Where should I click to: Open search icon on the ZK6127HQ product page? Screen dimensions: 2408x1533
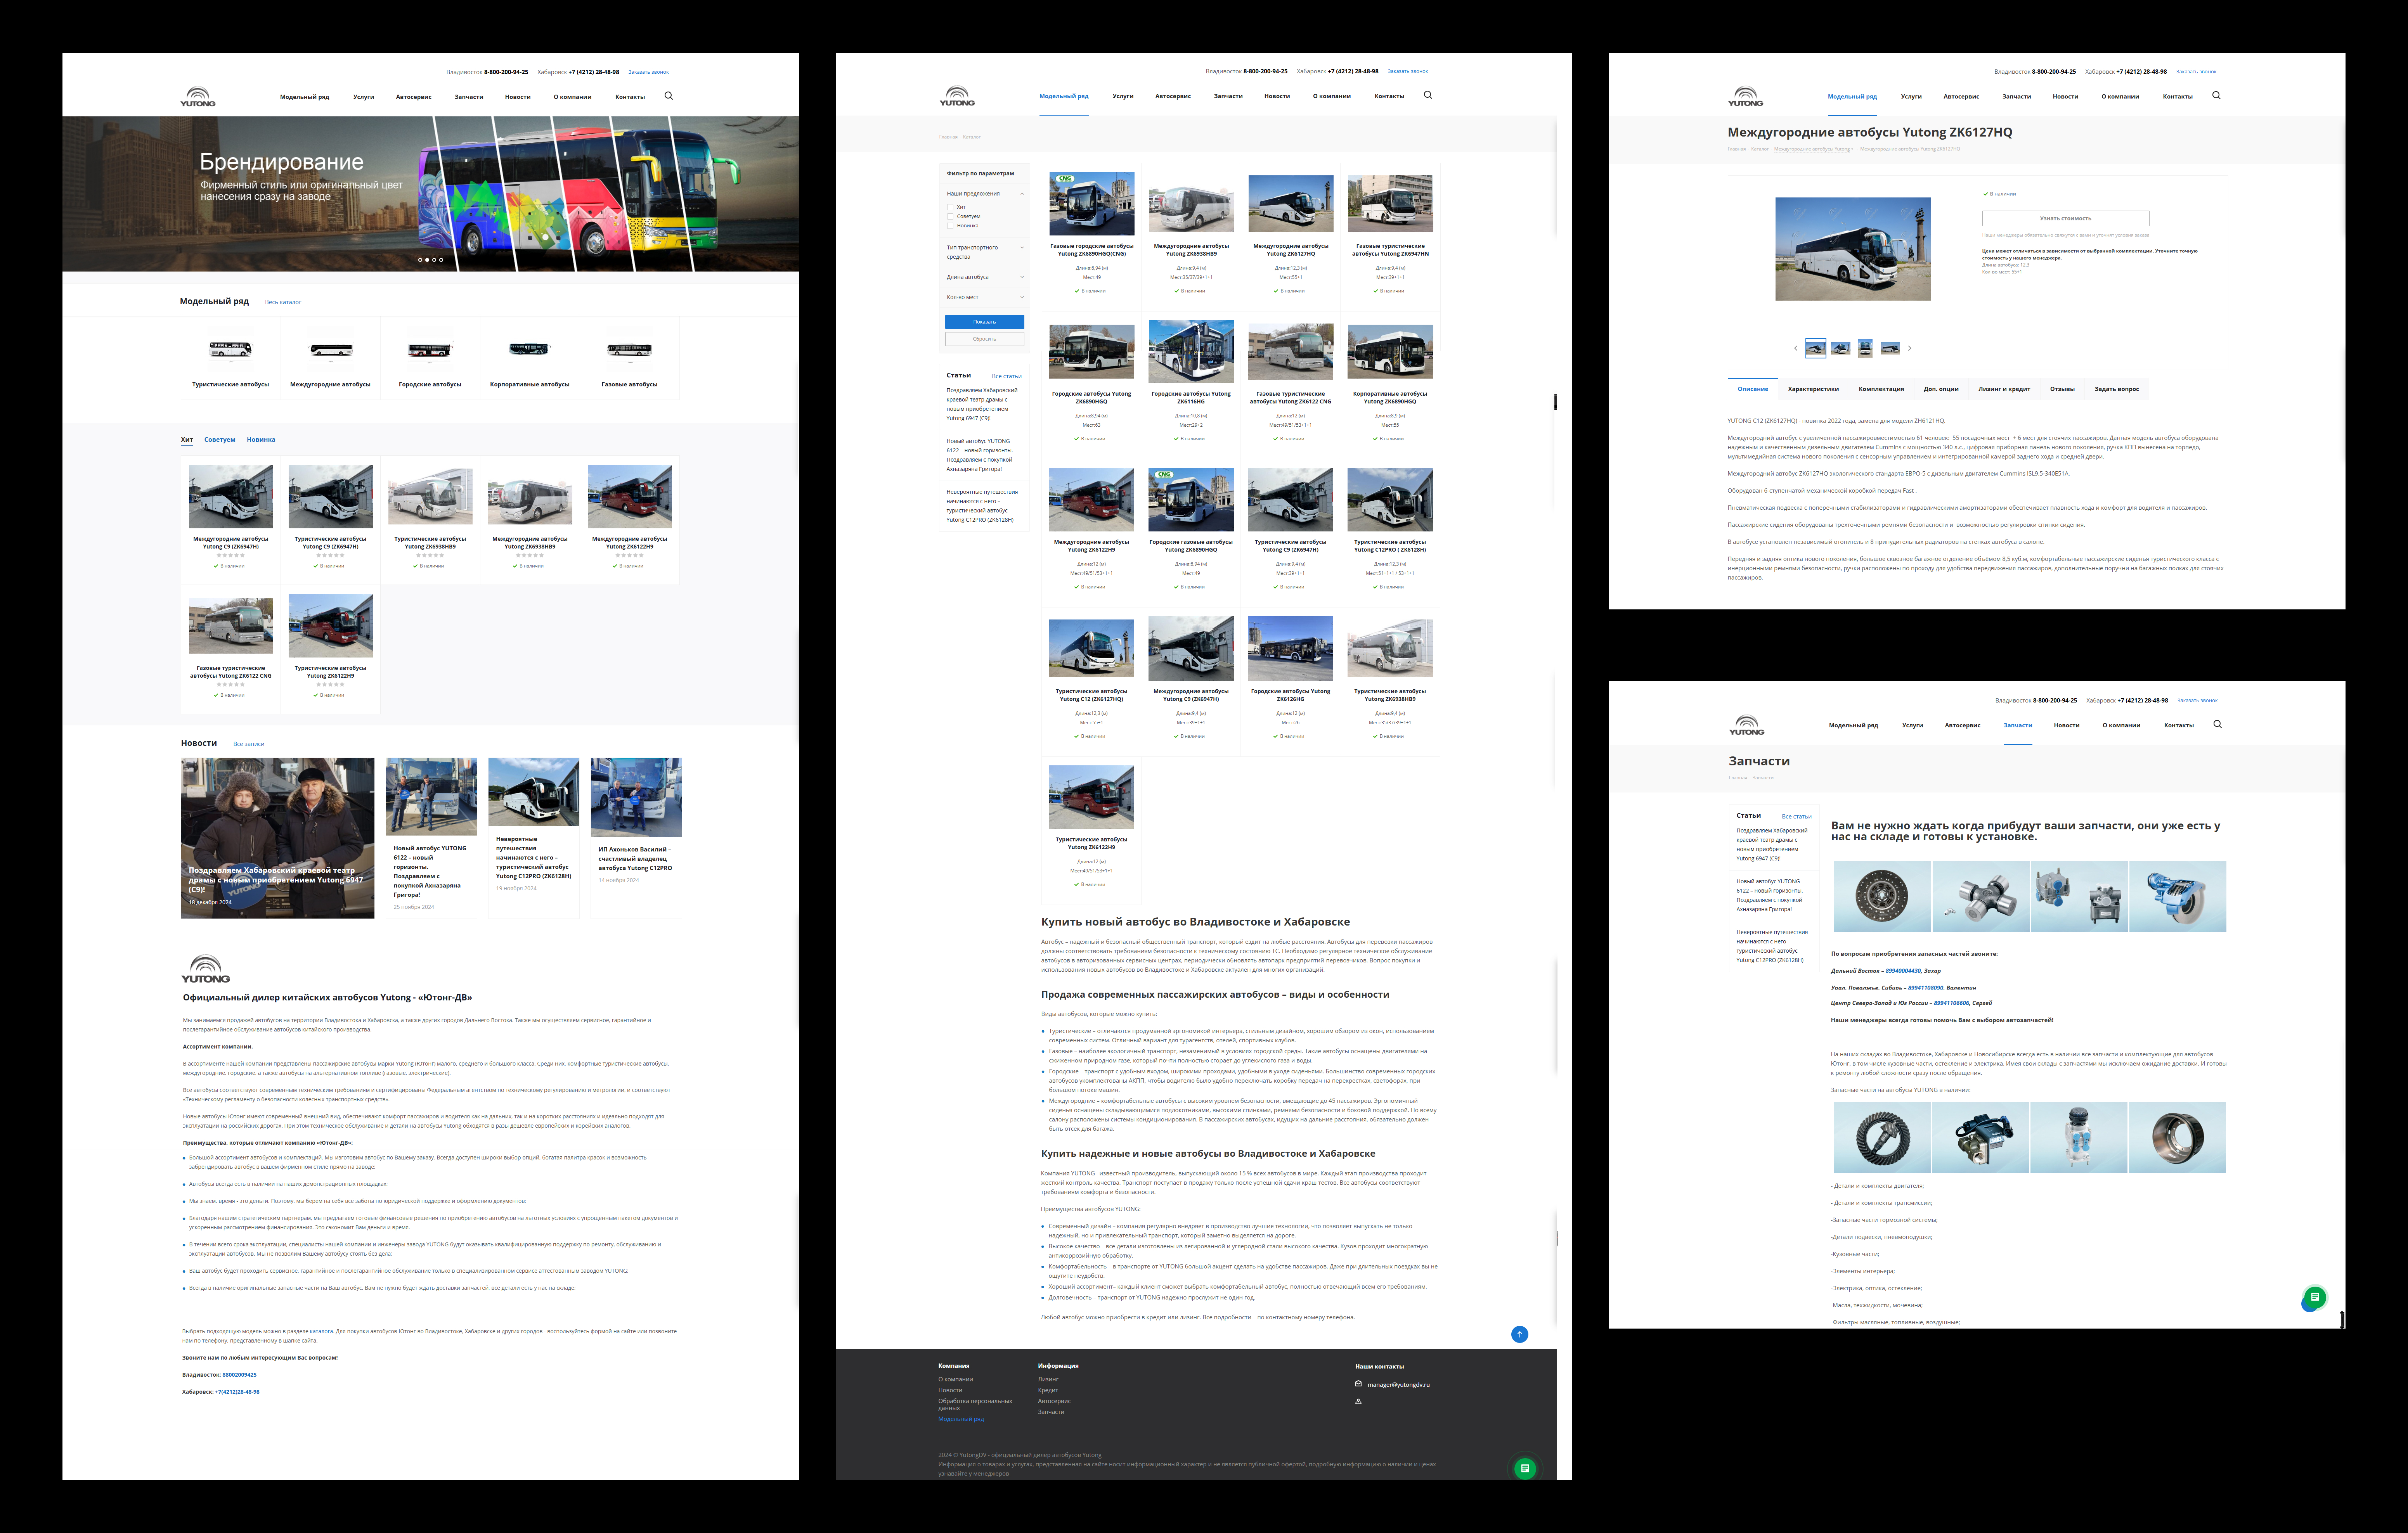pyautogui.click(x=2216, y=95)
